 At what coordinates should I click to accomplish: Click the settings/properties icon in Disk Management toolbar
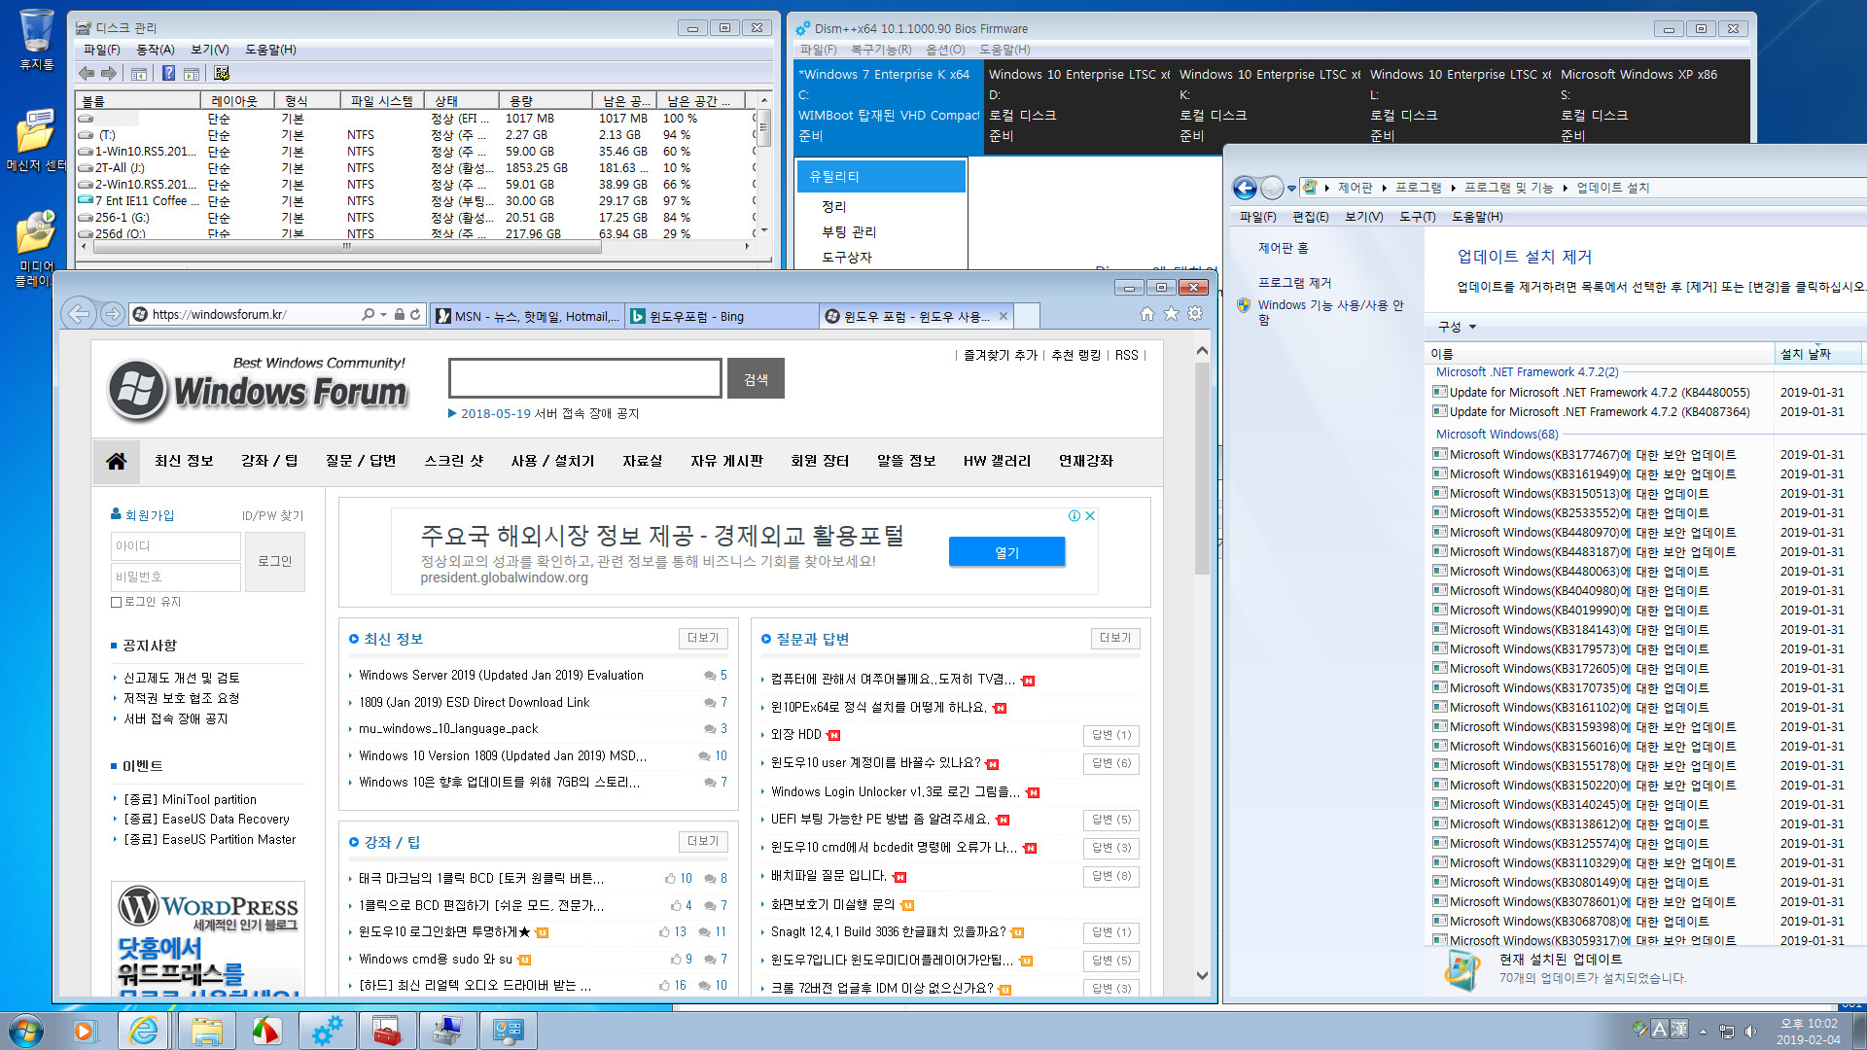(222, 74)
